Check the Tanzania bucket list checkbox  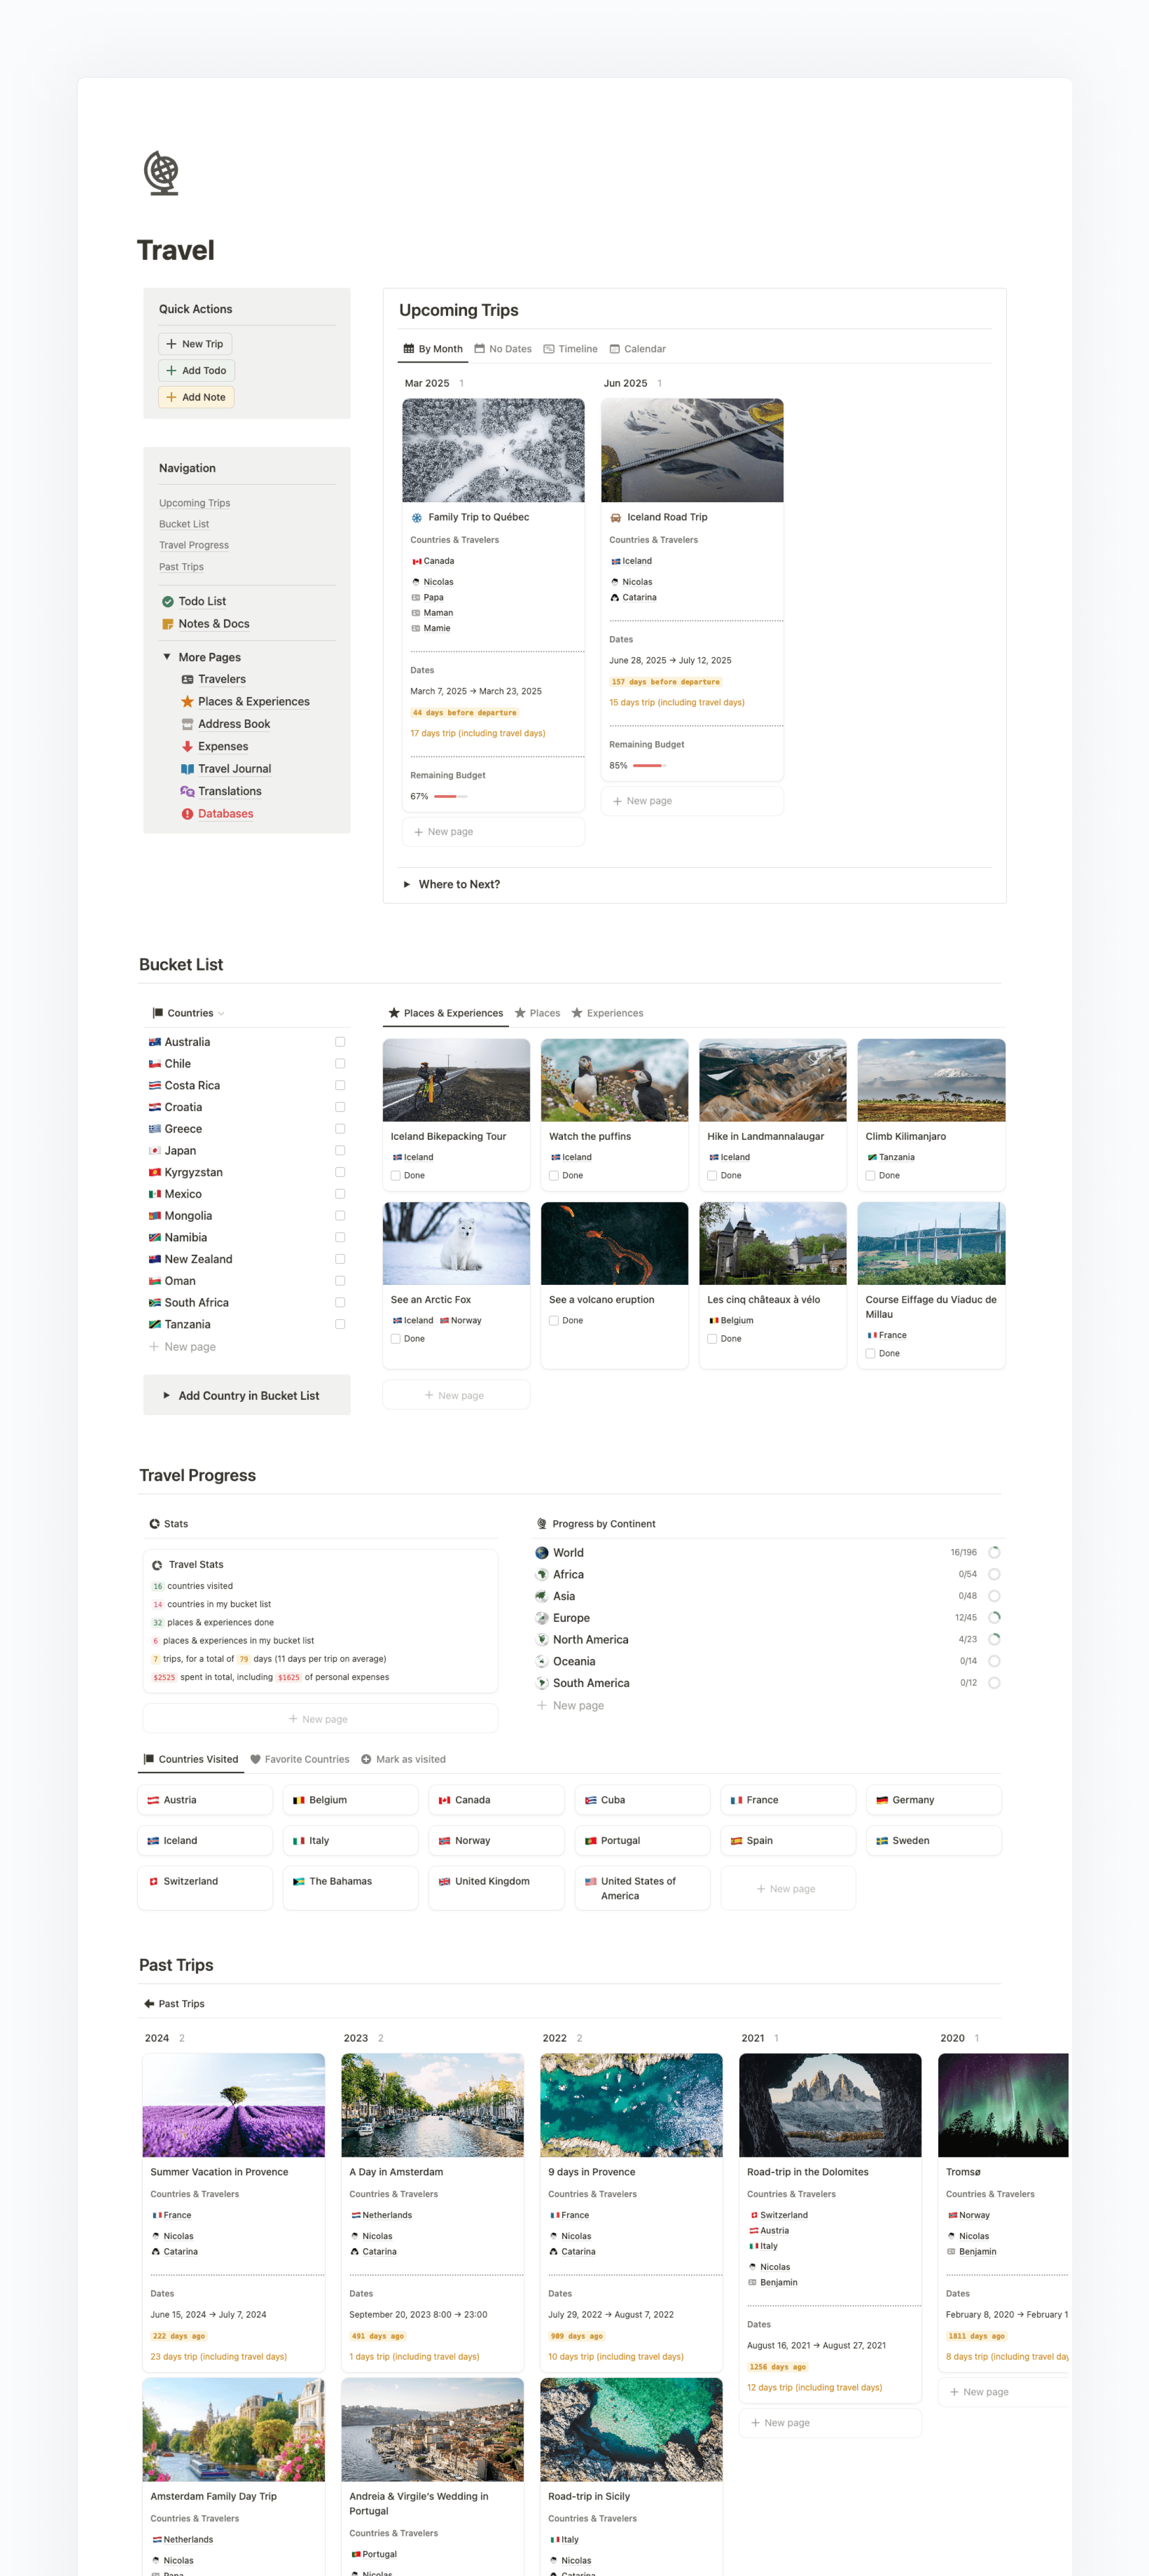click(340, 1324)
